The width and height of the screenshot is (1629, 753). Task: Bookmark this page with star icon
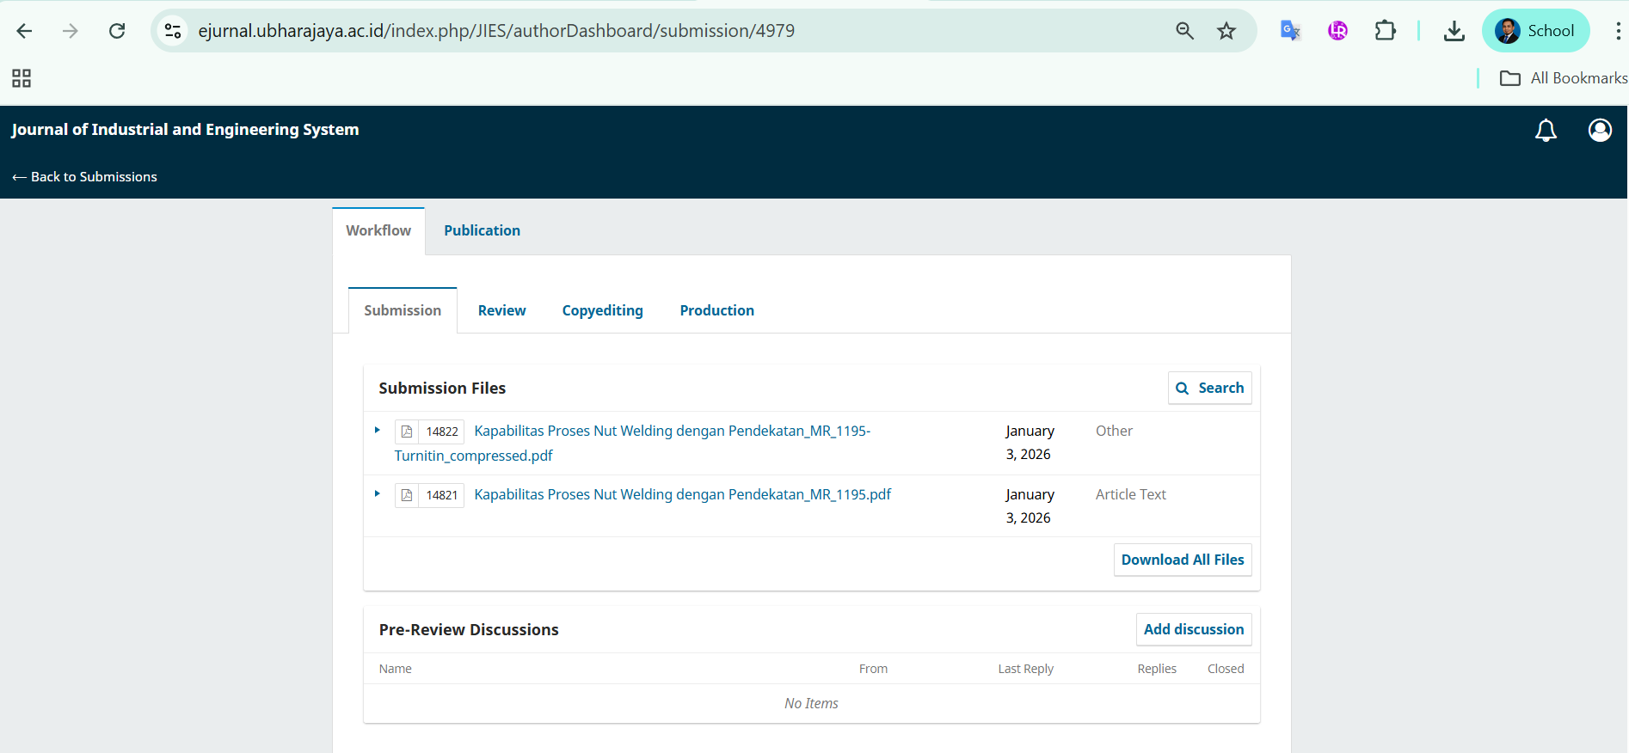(x=1226, y=31)
